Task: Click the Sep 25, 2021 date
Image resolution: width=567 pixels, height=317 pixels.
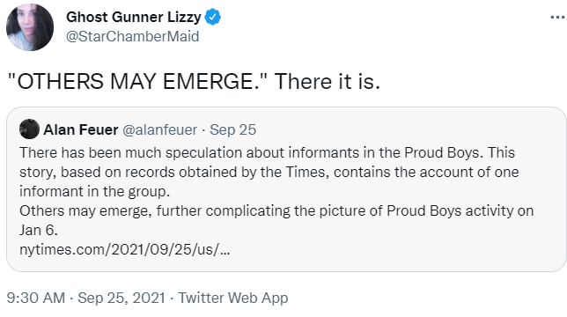Action: click(x=121, y=298)
